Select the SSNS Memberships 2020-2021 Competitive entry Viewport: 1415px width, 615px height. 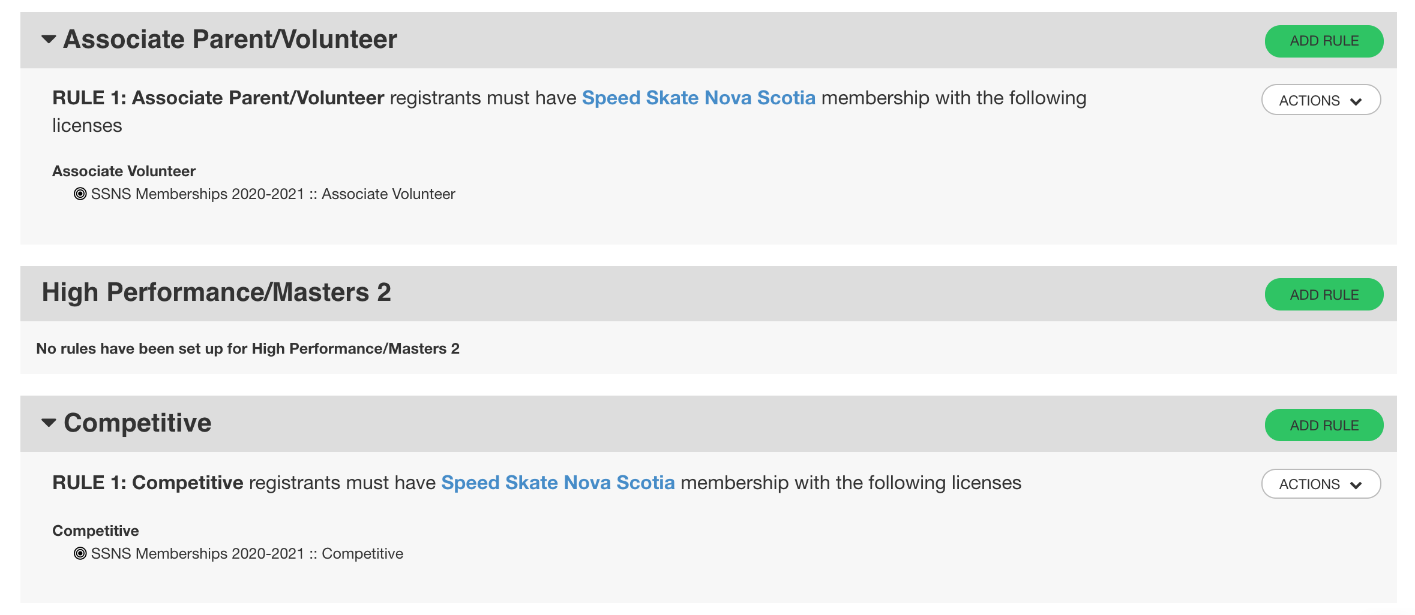[x=247, y=554]
